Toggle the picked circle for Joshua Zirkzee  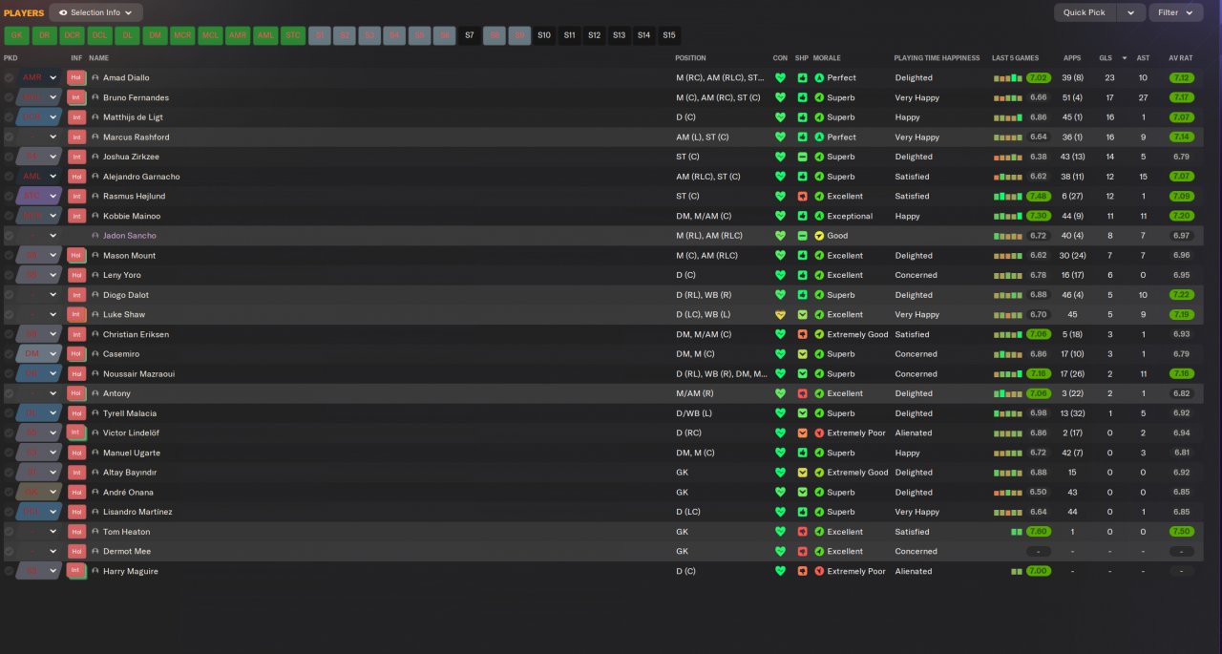click(10, 157)
